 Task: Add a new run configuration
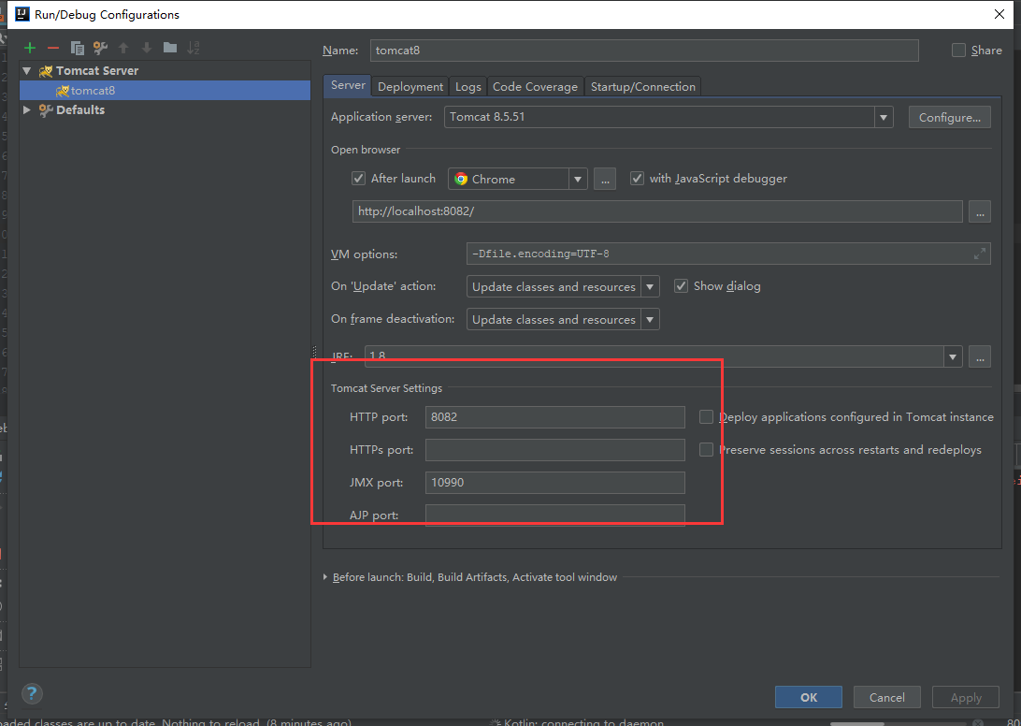29,48
